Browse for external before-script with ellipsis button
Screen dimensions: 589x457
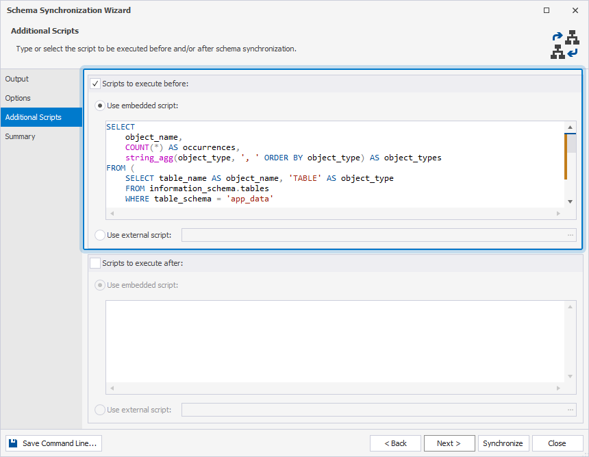571,235
